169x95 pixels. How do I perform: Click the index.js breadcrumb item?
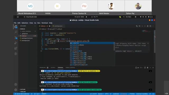pyautogui.click(x=43, y=29)
